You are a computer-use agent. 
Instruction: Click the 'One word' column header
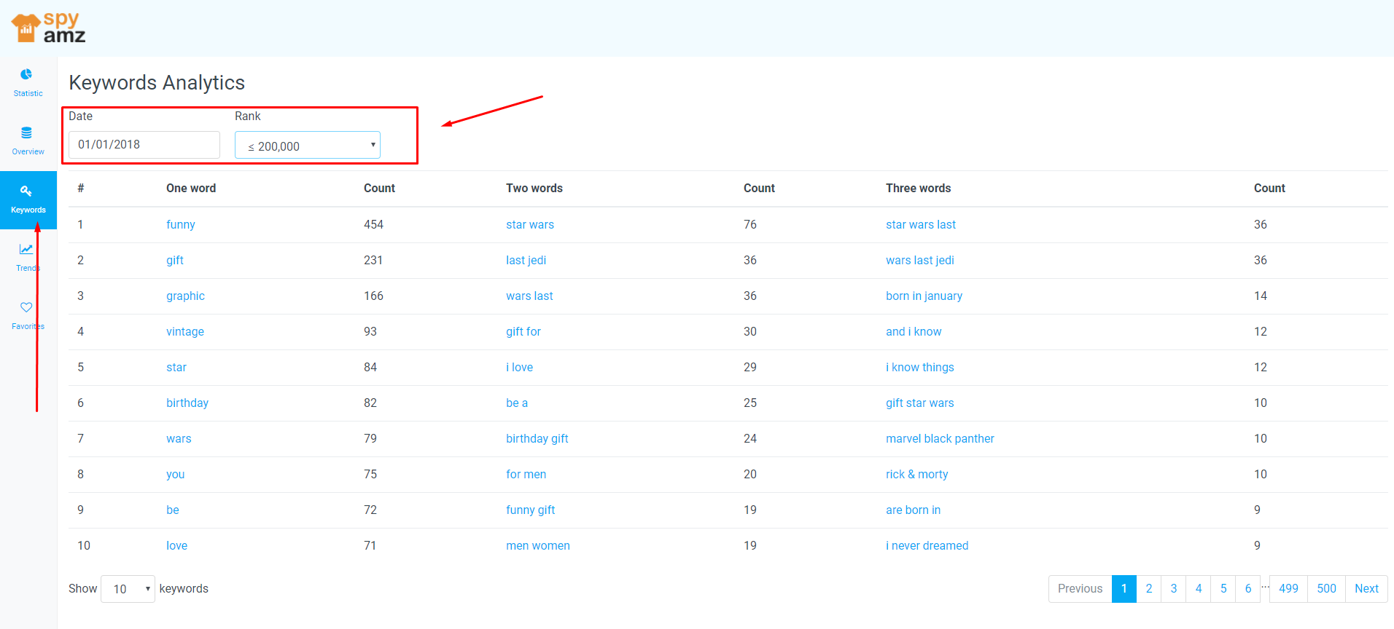(191, 188)
